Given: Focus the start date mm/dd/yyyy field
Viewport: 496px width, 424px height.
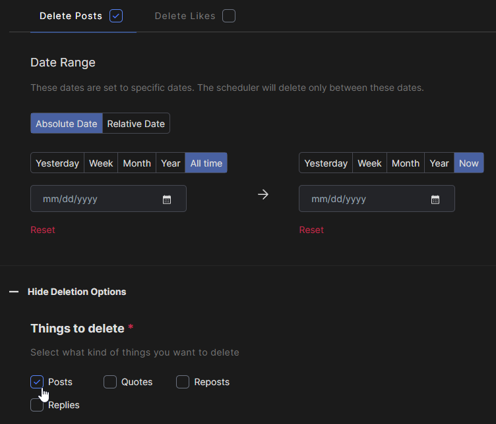Looking at the screenshot, I should [108, 199].
